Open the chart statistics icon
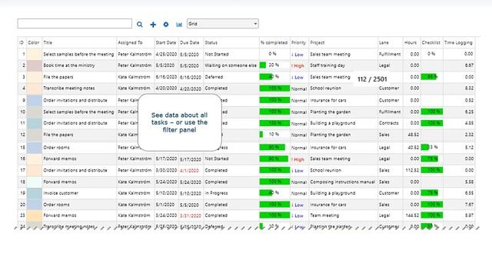The height and width of the screenshot is (277, 492). (x=179, y=24)
